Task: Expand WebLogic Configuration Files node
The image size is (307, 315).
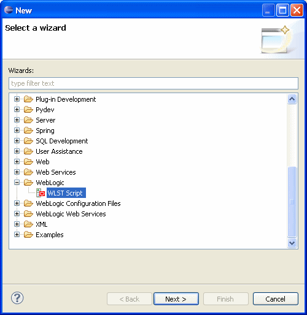Action: tap(17, 203)
